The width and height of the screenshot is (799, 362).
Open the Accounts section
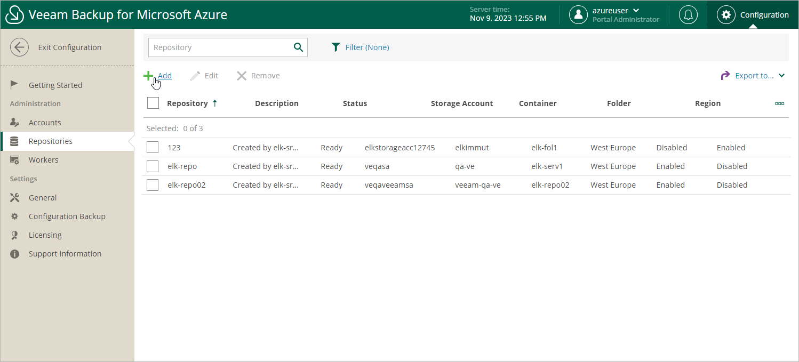[45, 123]
